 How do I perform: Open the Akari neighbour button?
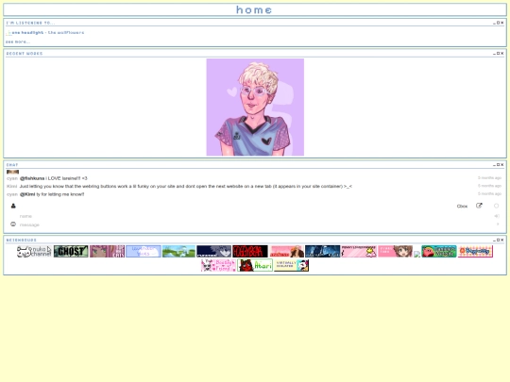255,265
